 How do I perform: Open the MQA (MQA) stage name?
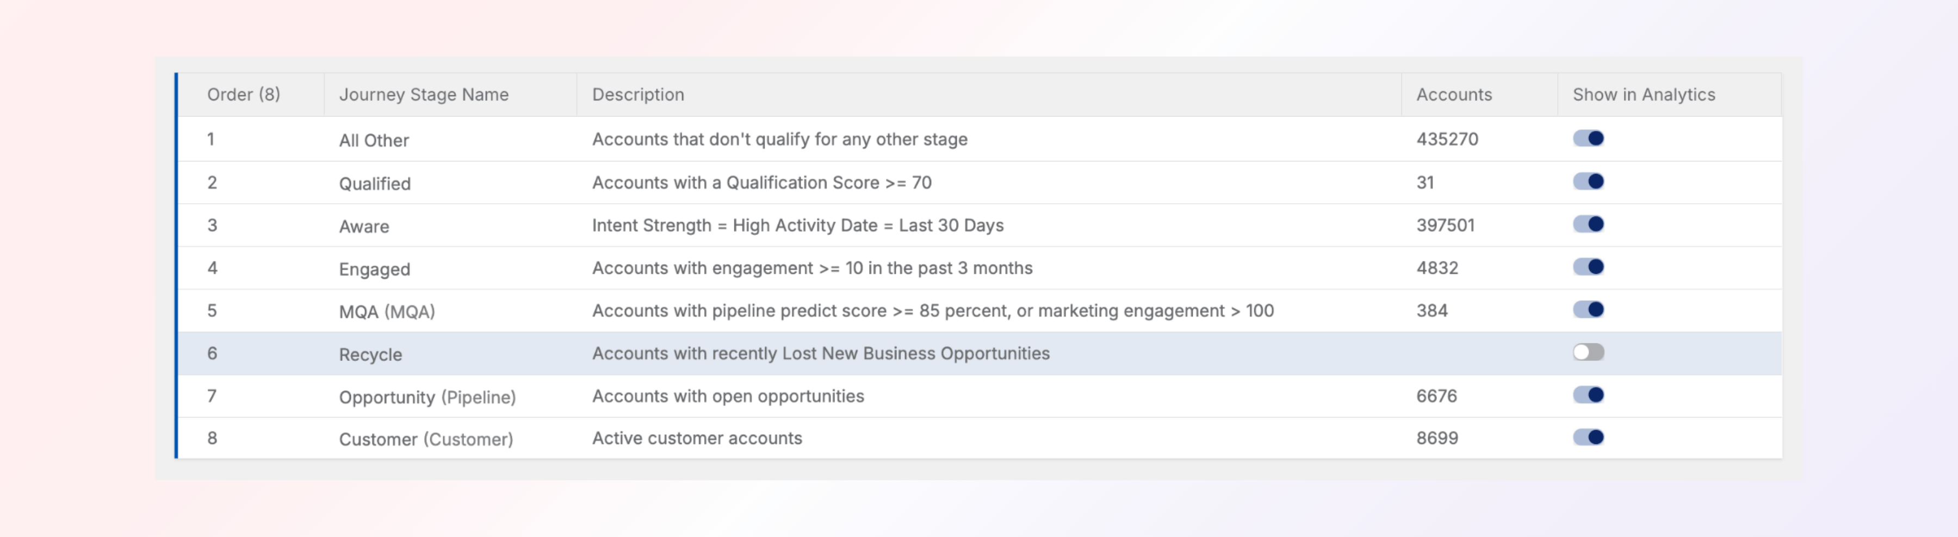[386, 311]
